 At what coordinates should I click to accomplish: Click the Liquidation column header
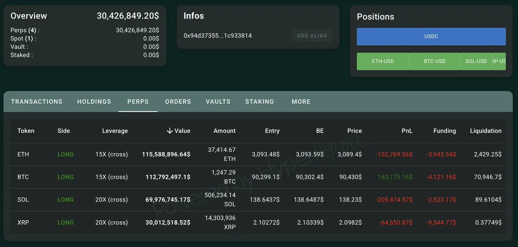486,131
